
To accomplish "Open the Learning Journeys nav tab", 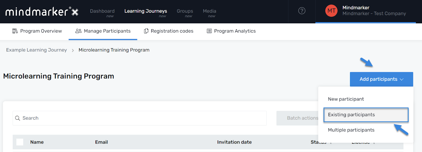I will click(146, 12).
